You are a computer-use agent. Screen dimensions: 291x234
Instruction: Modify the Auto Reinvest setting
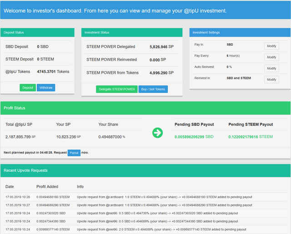click(x=271, y=68)
